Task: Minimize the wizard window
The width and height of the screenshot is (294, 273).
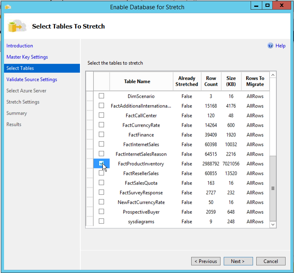Action: coord(256,6)
